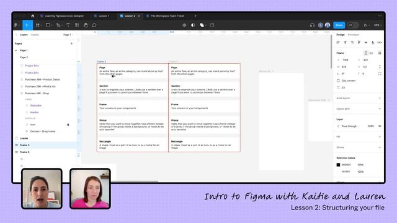Click the Create component icon
This screenshot has height=223, width=397.
coord(184,25)
